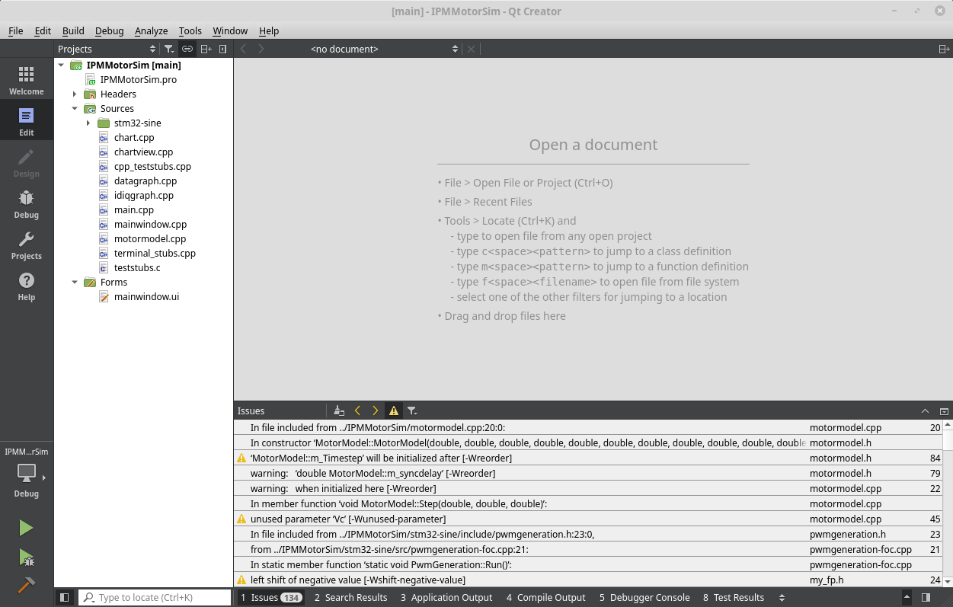Open motormodel.cpp in project tree
Viewport: 953px width, 607px height.
149,238
